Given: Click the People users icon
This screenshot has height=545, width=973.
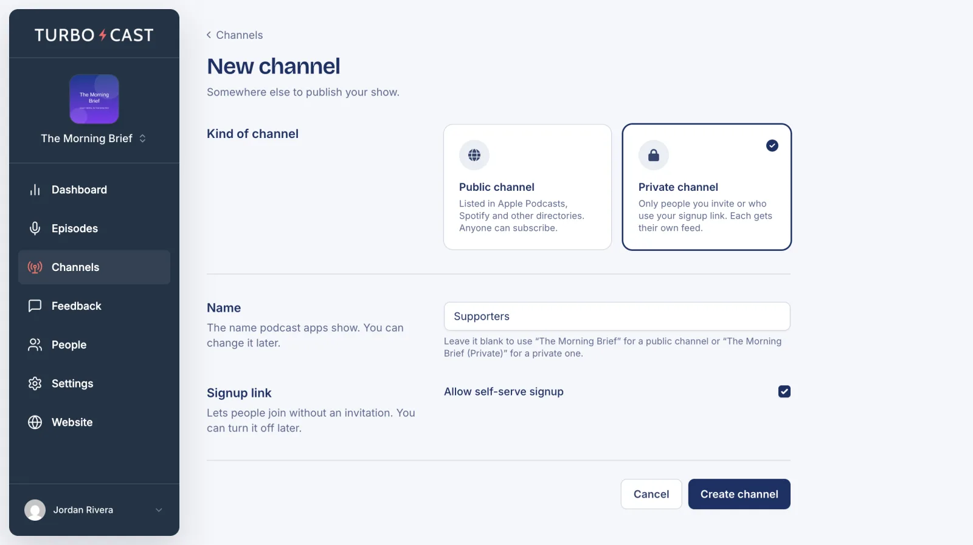Looking at the screenshot, I should coord(35,344).
